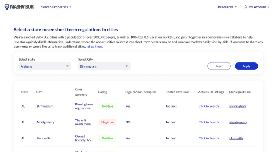Follow the 'let us know' link
This screenshot has width=277, height=152.
point(94,47)
